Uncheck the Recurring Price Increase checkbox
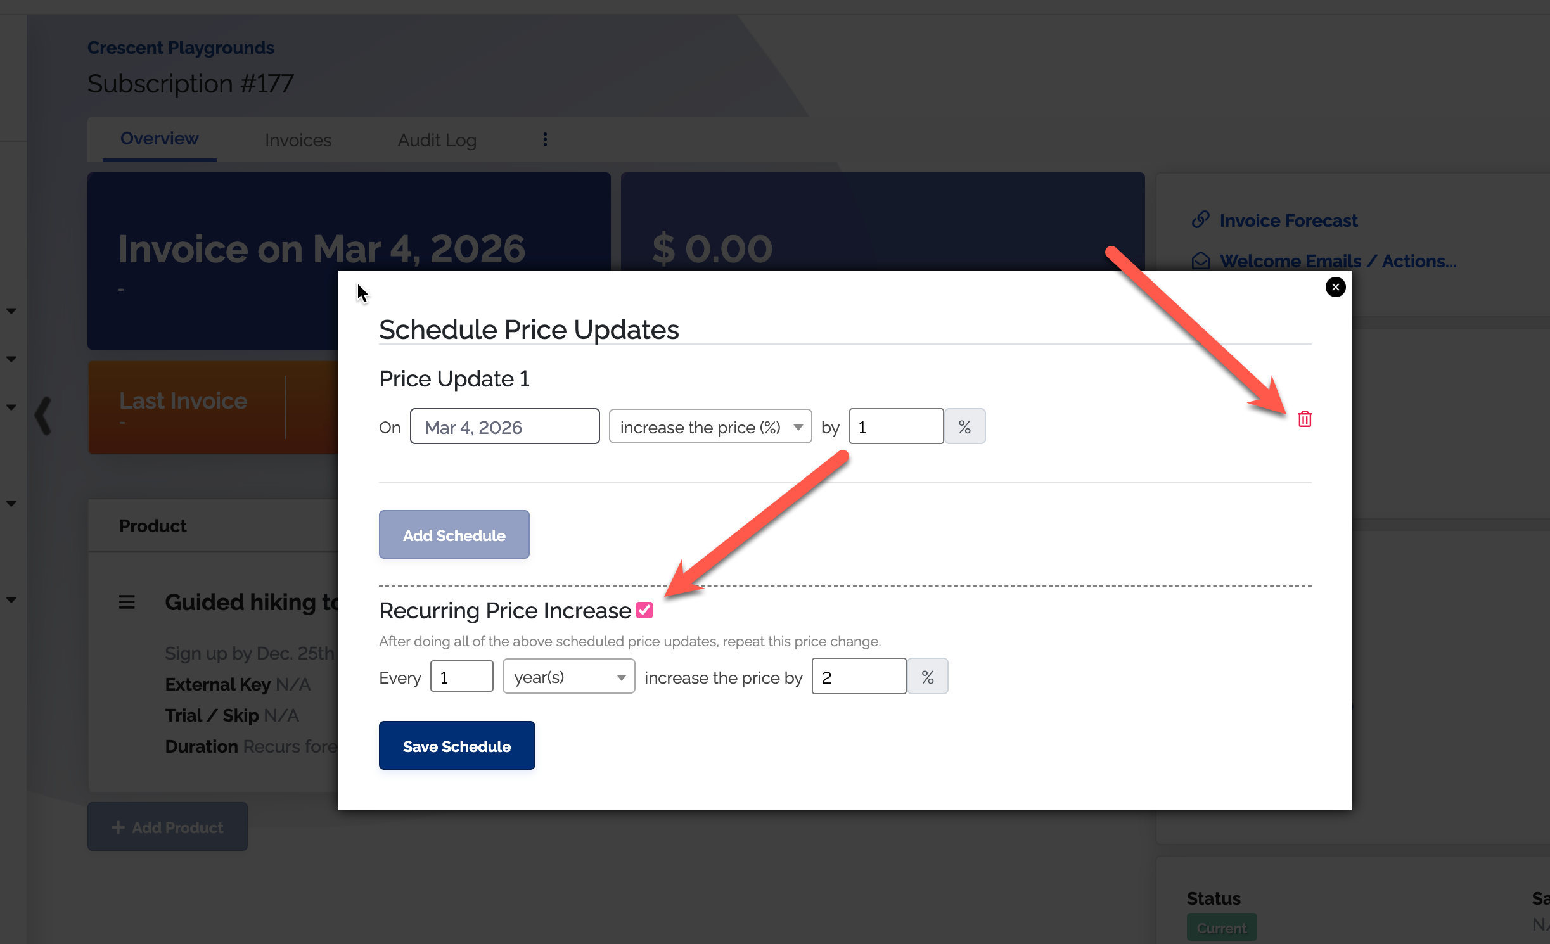This screenshot has height=944, width=1550. [x=644, y=610]
